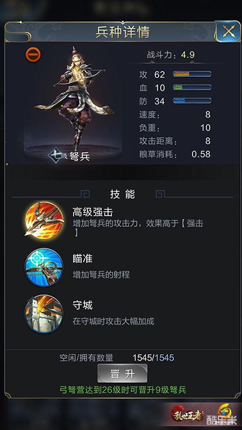Click the 血 health stat bar
242x430 pixels.
pyautogui.click(x=192, y=88)
